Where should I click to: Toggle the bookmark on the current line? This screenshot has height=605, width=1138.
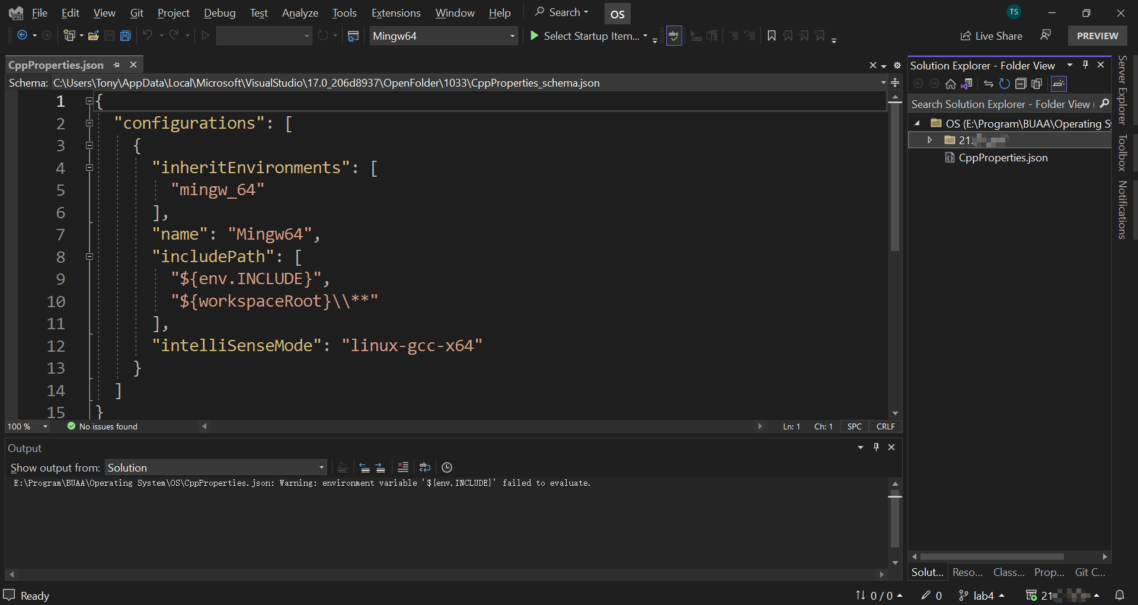pos(771,36)
